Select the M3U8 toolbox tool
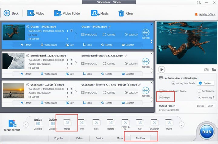This screenshot has width=218, height=144. (169, 124)
